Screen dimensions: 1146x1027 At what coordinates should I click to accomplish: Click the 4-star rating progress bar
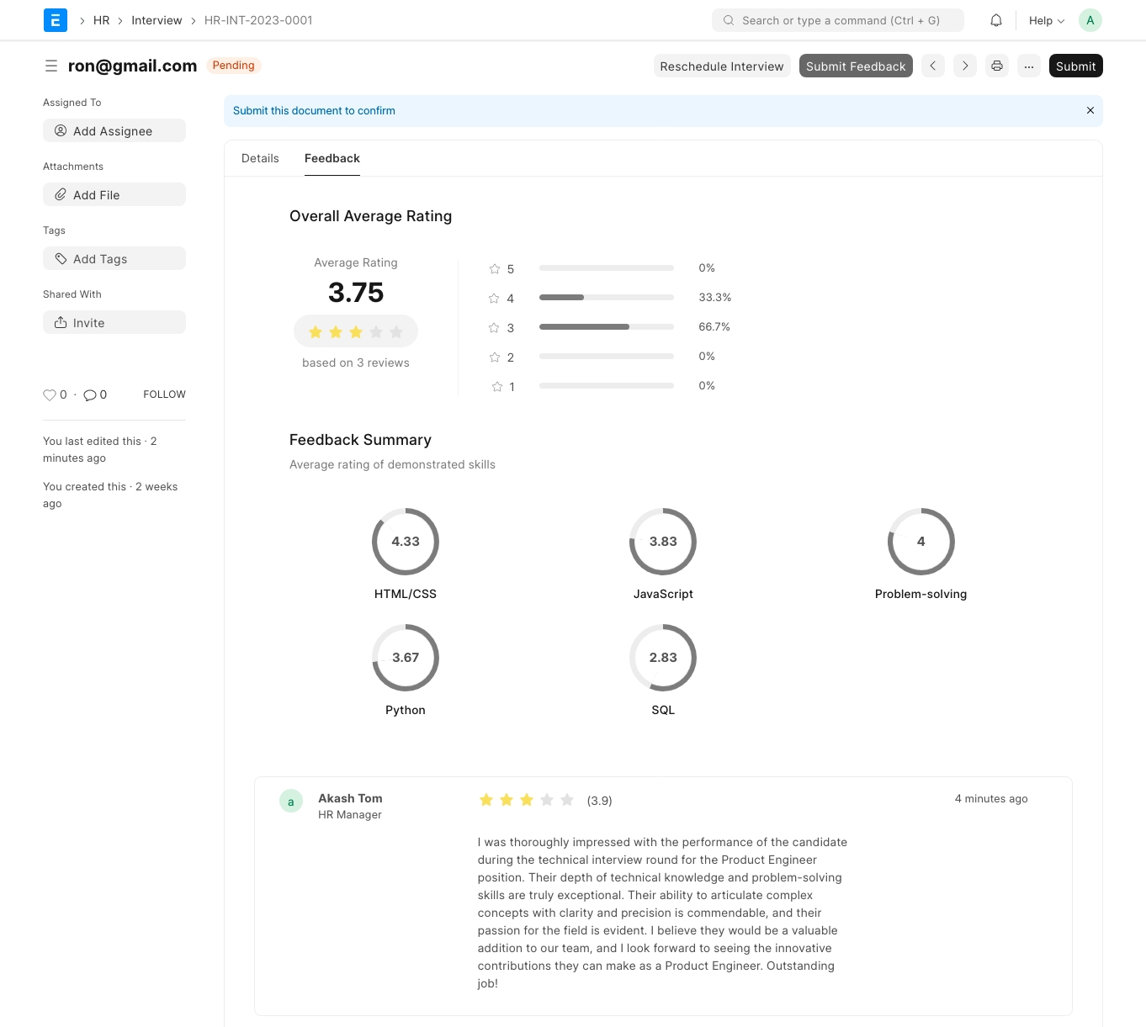[x=606, y=298]
